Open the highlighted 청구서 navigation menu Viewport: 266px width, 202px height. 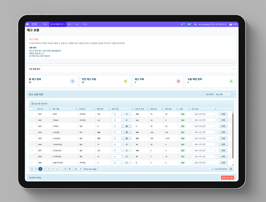[58, 24]
